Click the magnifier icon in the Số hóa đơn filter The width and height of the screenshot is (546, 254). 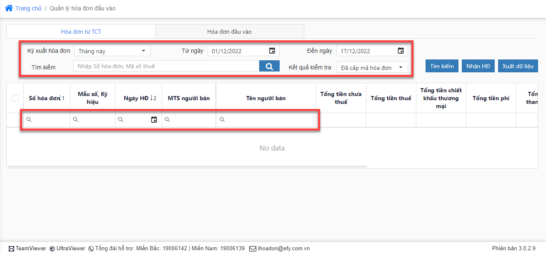pos(29,120)
